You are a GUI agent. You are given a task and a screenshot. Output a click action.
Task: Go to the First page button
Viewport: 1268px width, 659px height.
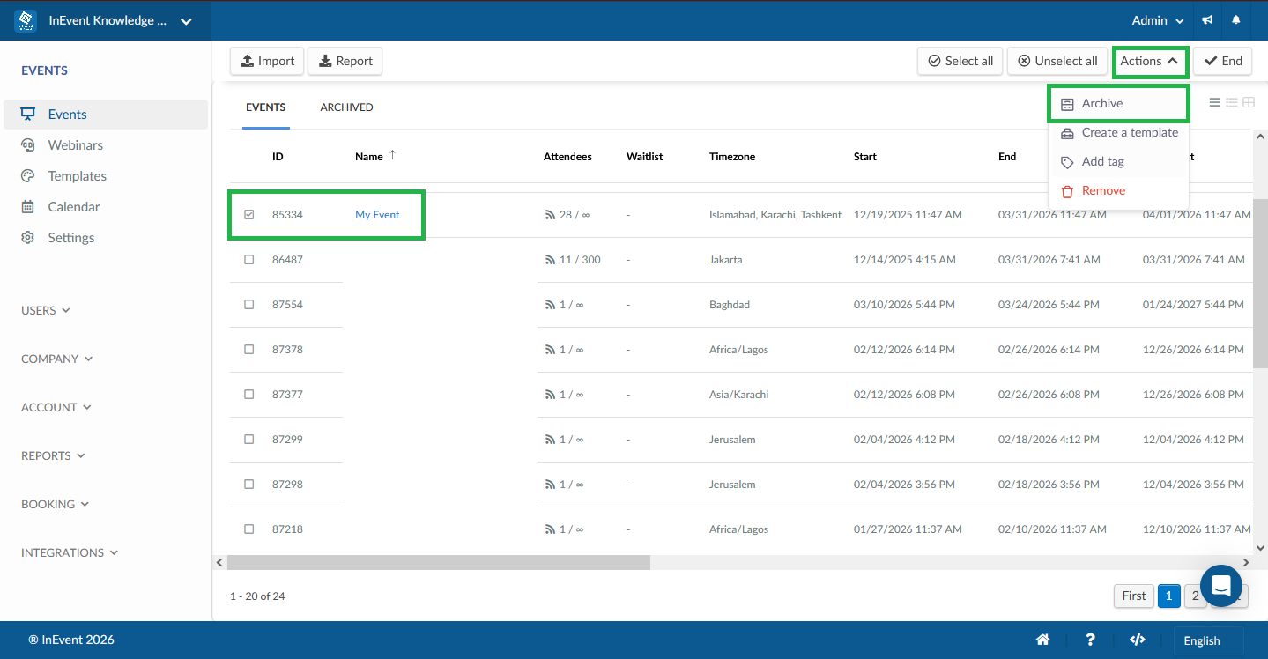point(1134,596)
